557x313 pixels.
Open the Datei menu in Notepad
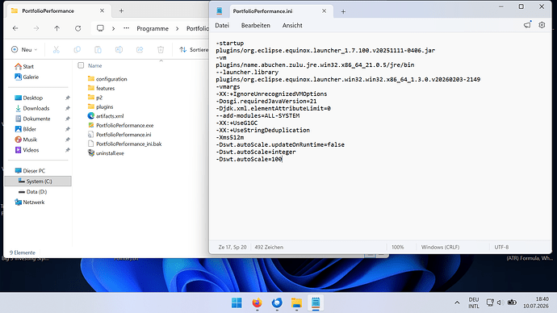coord(222,26)
